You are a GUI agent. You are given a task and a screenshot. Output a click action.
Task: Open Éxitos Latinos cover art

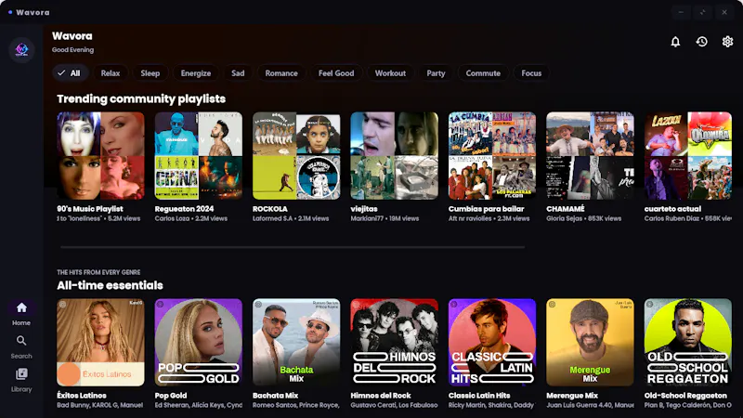(100, 342)
